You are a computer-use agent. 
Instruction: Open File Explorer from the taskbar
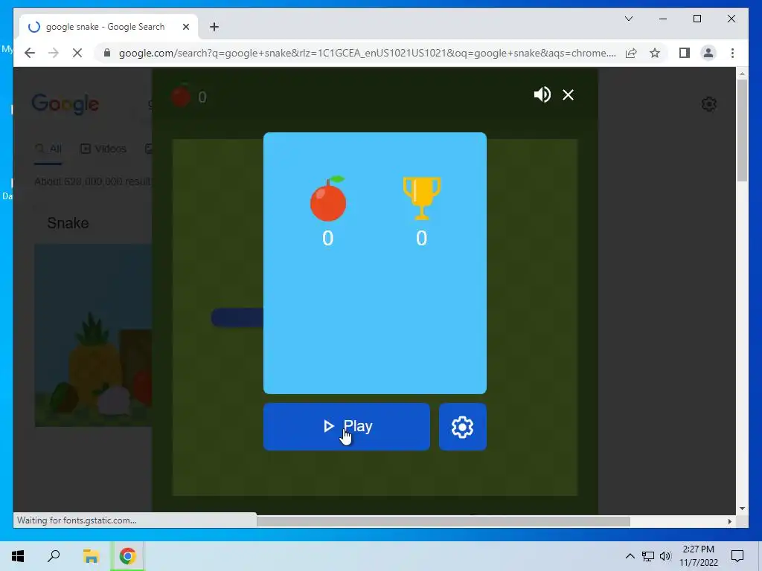coord(91,556)
